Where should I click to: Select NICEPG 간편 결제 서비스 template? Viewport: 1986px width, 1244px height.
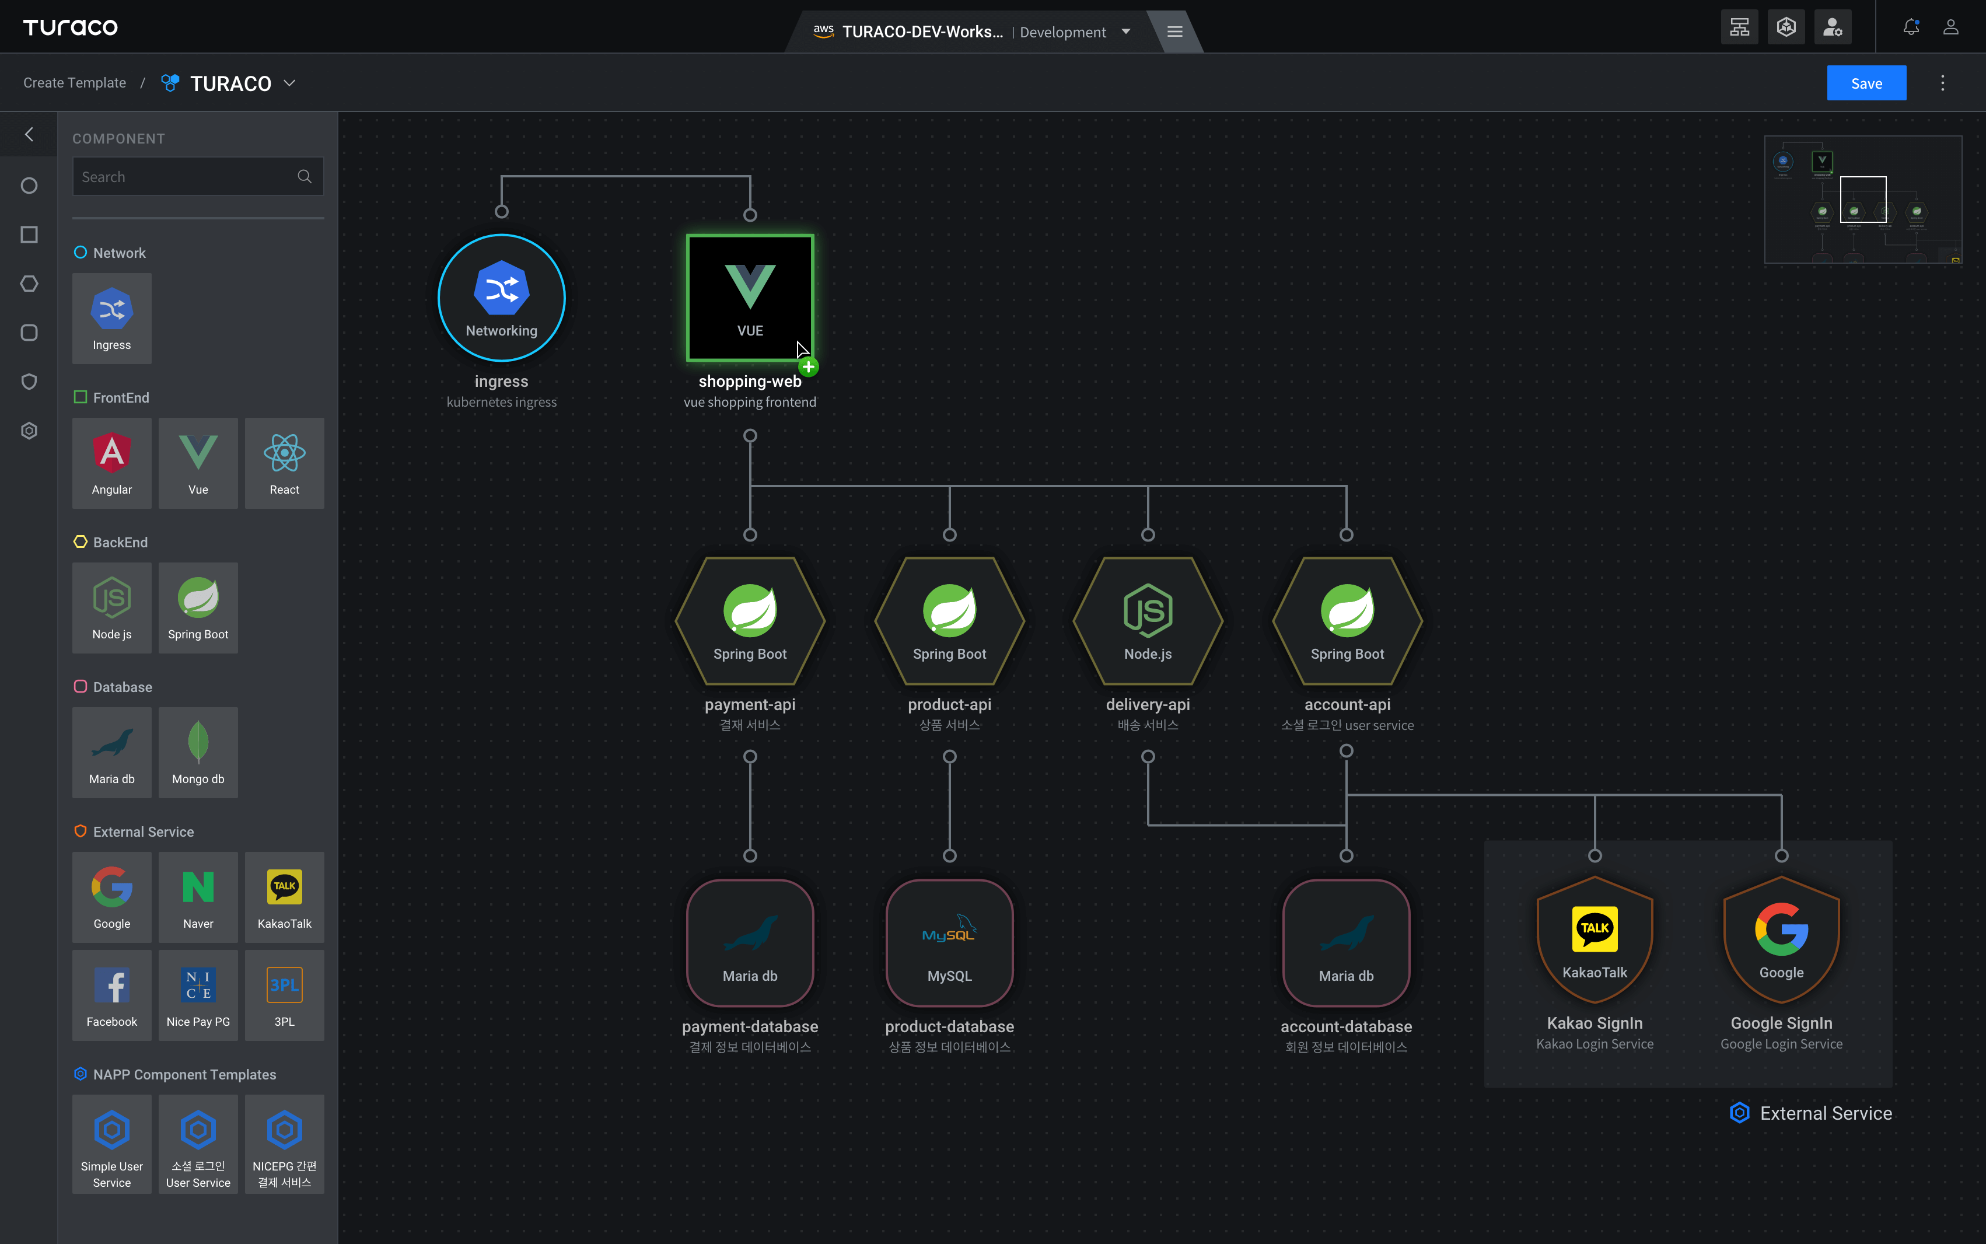285,1144
